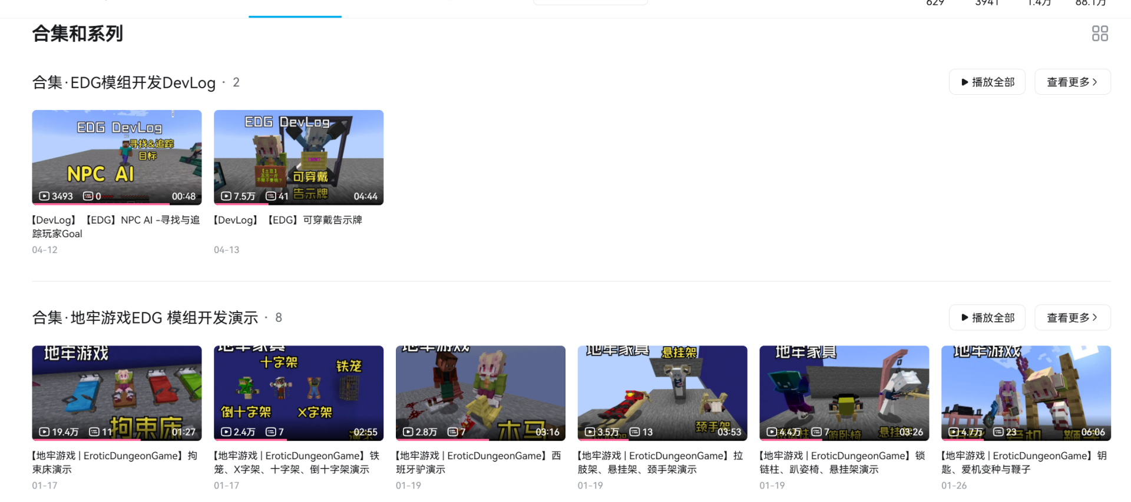
Task: Open title link 【EDG】可穿戴告示牌
Action: (288, 220)
